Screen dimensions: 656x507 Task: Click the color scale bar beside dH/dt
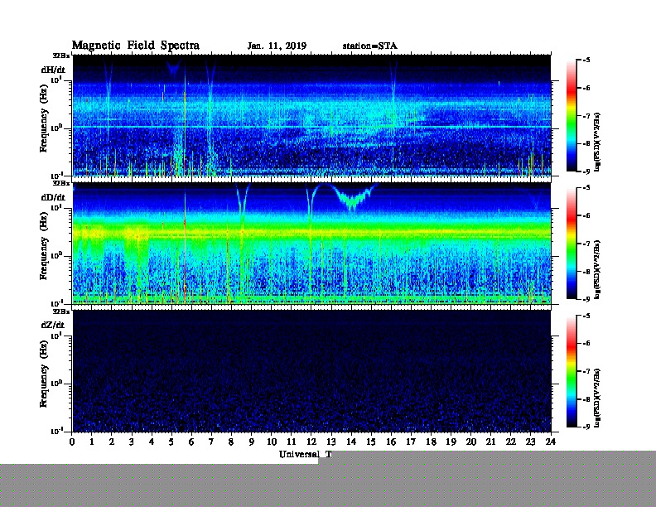click(572, 116)
